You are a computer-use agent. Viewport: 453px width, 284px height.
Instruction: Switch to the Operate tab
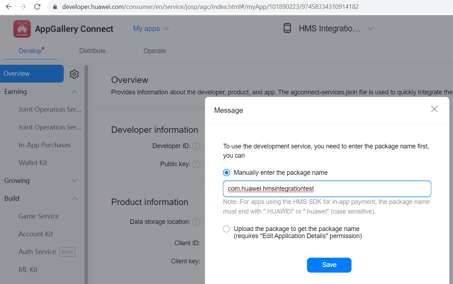(155, 51)
